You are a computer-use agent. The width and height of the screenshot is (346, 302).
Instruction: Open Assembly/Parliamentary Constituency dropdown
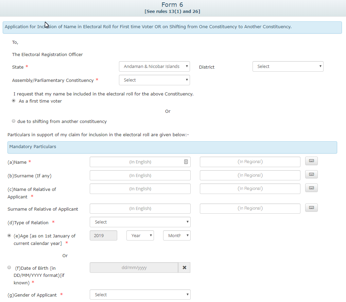(x=154, y=80)
